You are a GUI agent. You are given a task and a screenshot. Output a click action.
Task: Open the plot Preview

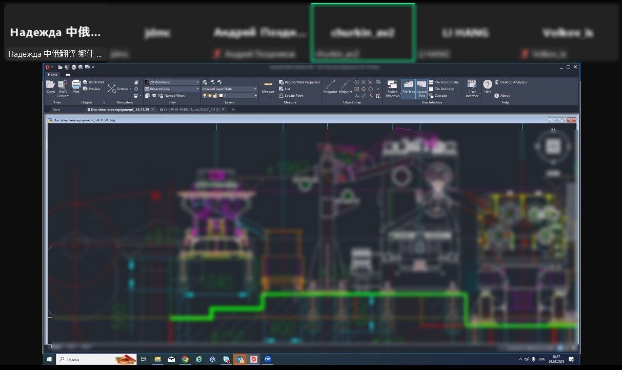[91, 89]
